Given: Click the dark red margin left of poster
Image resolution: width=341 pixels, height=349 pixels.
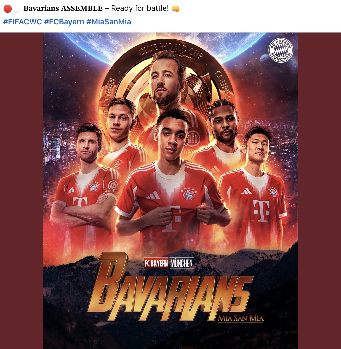Looking at the screenshot, I should (x=21, y=191).
